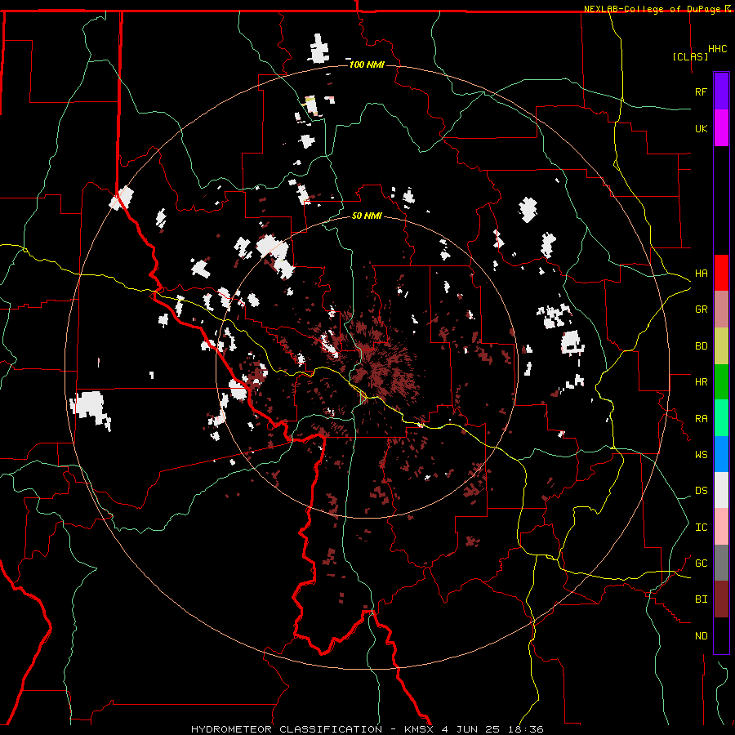Click the 100 NMI range ring label
Image resolution: width=735 pixels, height=735 pixels.
(367, 65)
